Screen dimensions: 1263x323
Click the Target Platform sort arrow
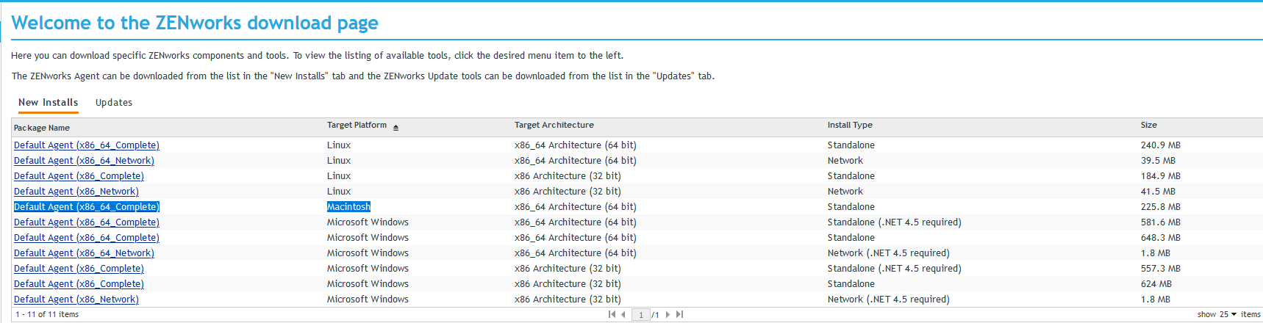point(396,127)
